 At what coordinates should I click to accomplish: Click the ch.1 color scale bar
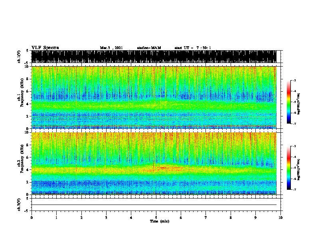click(289, 102)
